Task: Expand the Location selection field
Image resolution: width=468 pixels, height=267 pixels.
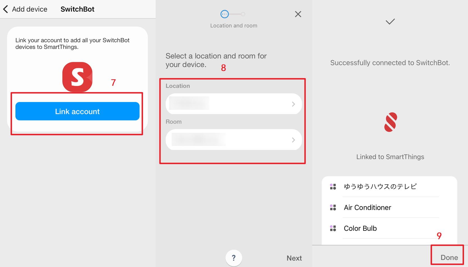Action: (233, 104)
